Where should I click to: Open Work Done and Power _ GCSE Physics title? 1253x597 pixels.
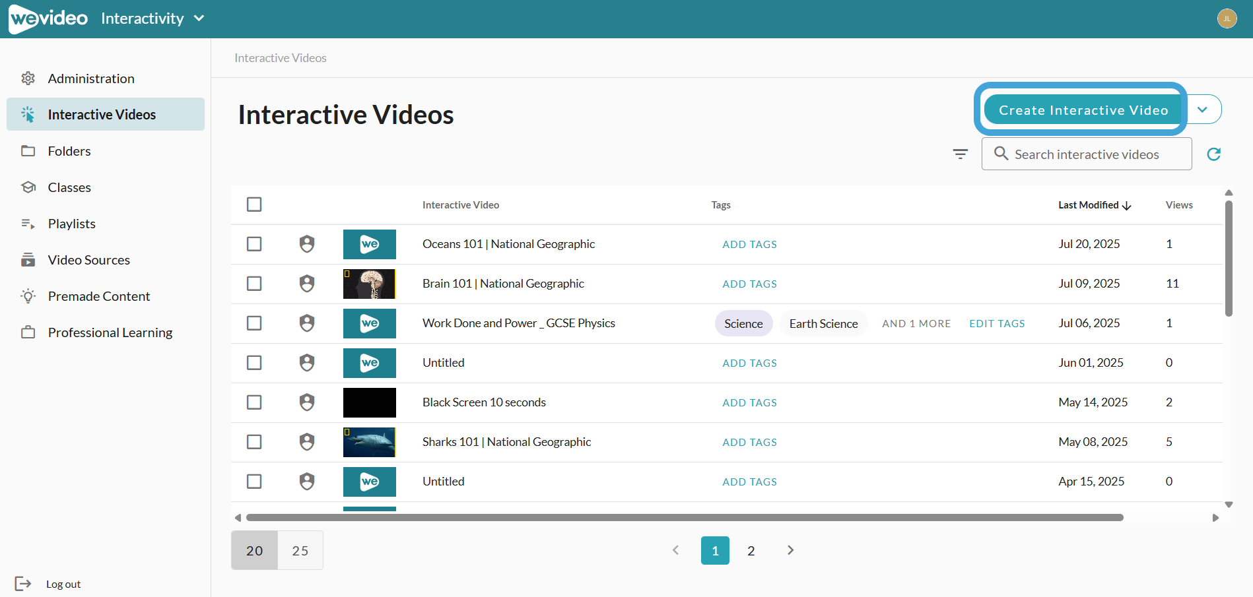(x=519, y=323)
